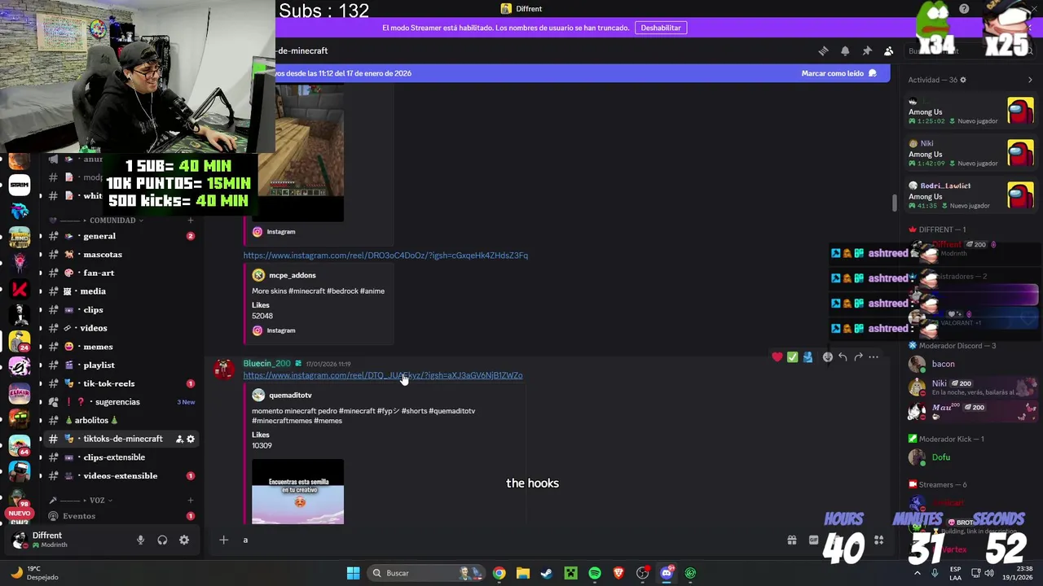The image size is (1043, 586).
Task: Show pinned messages pin icon
Action: 867,50
